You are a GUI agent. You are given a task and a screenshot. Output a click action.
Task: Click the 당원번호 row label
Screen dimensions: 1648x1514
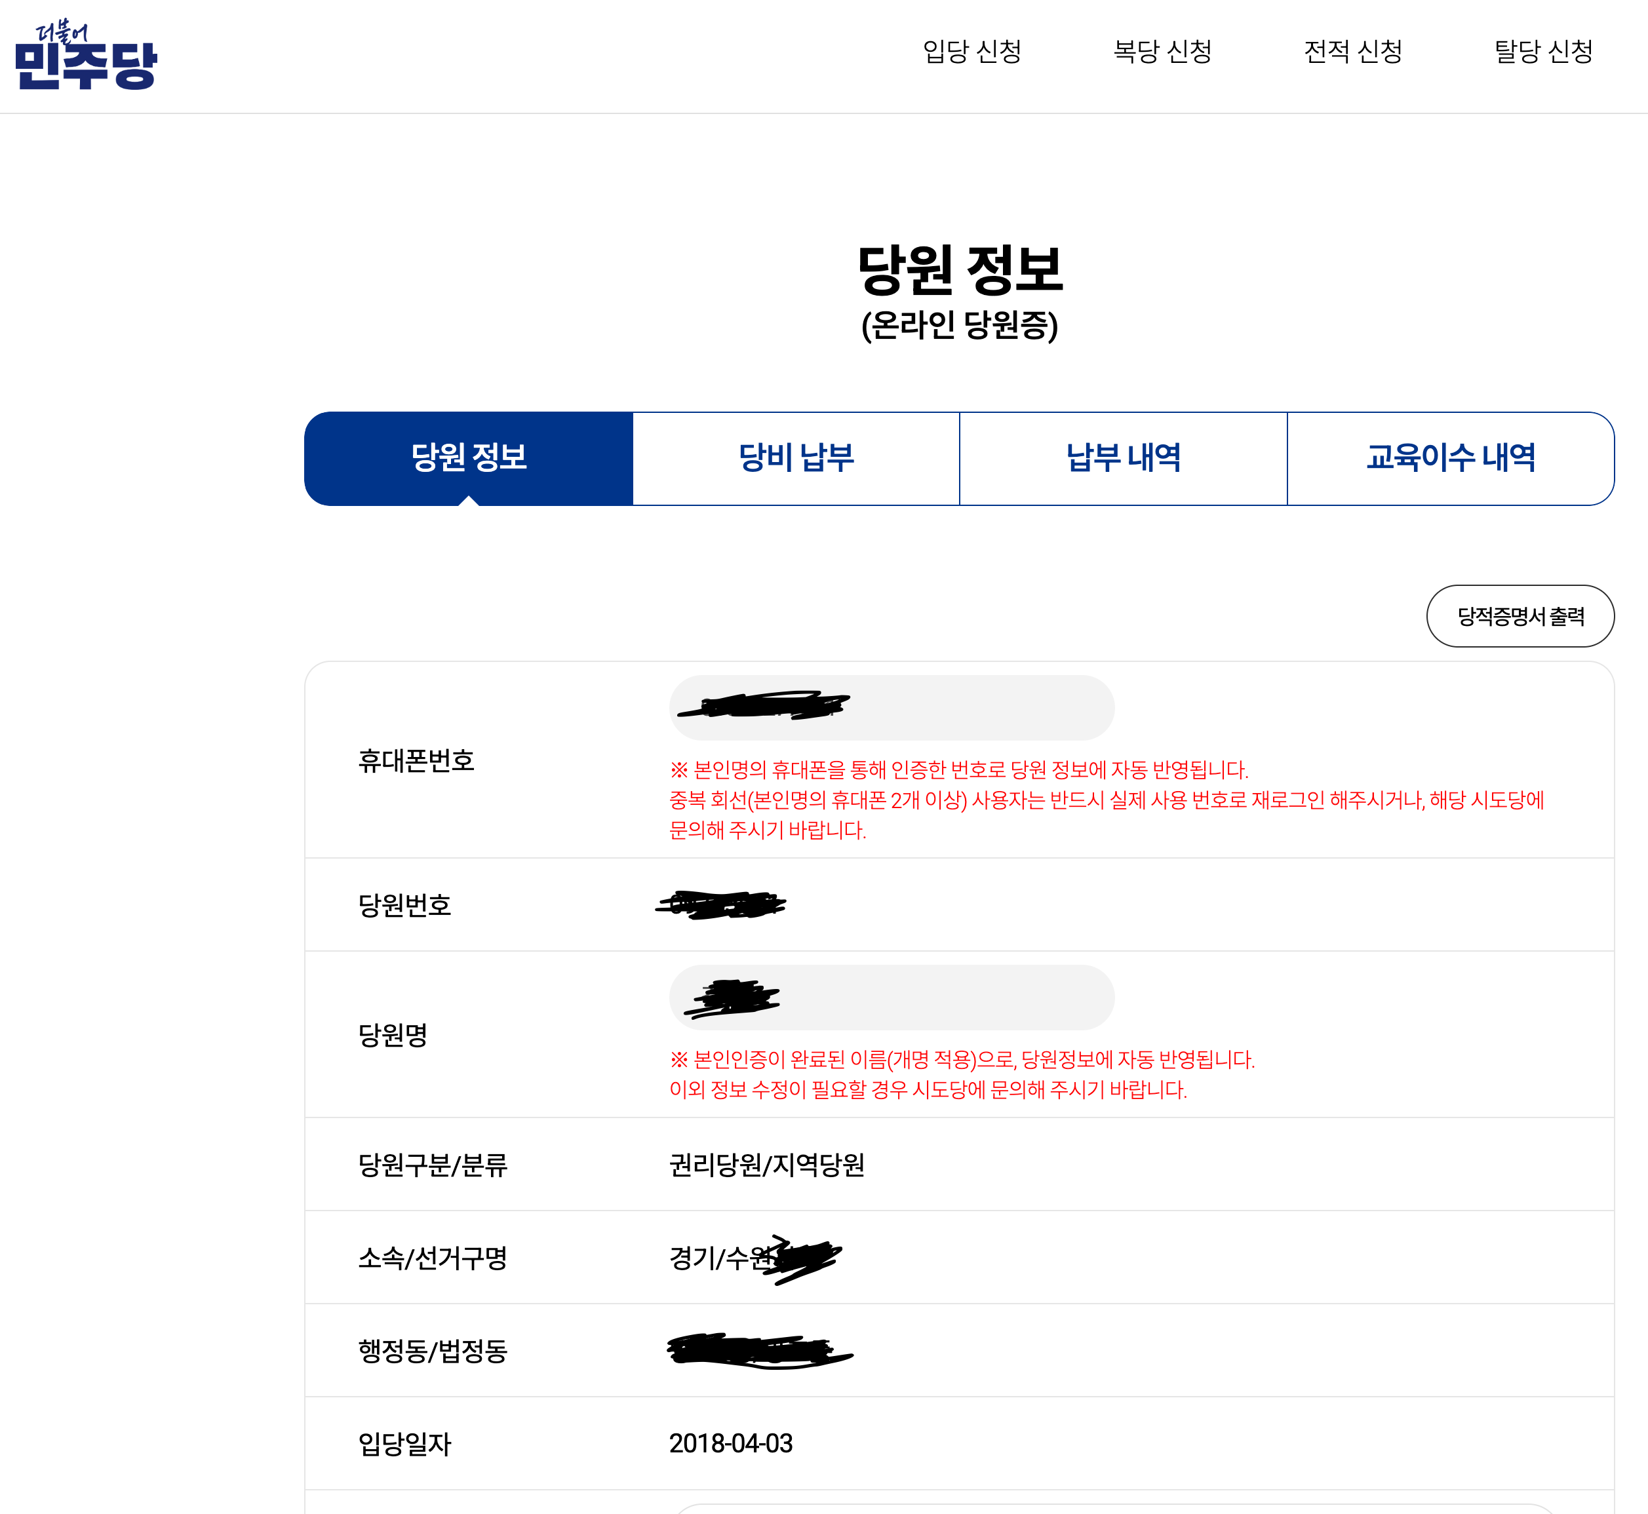pos(405,905)
